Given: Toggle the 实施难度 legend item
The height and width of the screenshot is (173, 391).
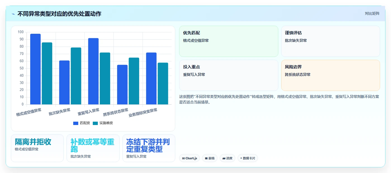Looking at the screenshot, I should tap(103, 123).
